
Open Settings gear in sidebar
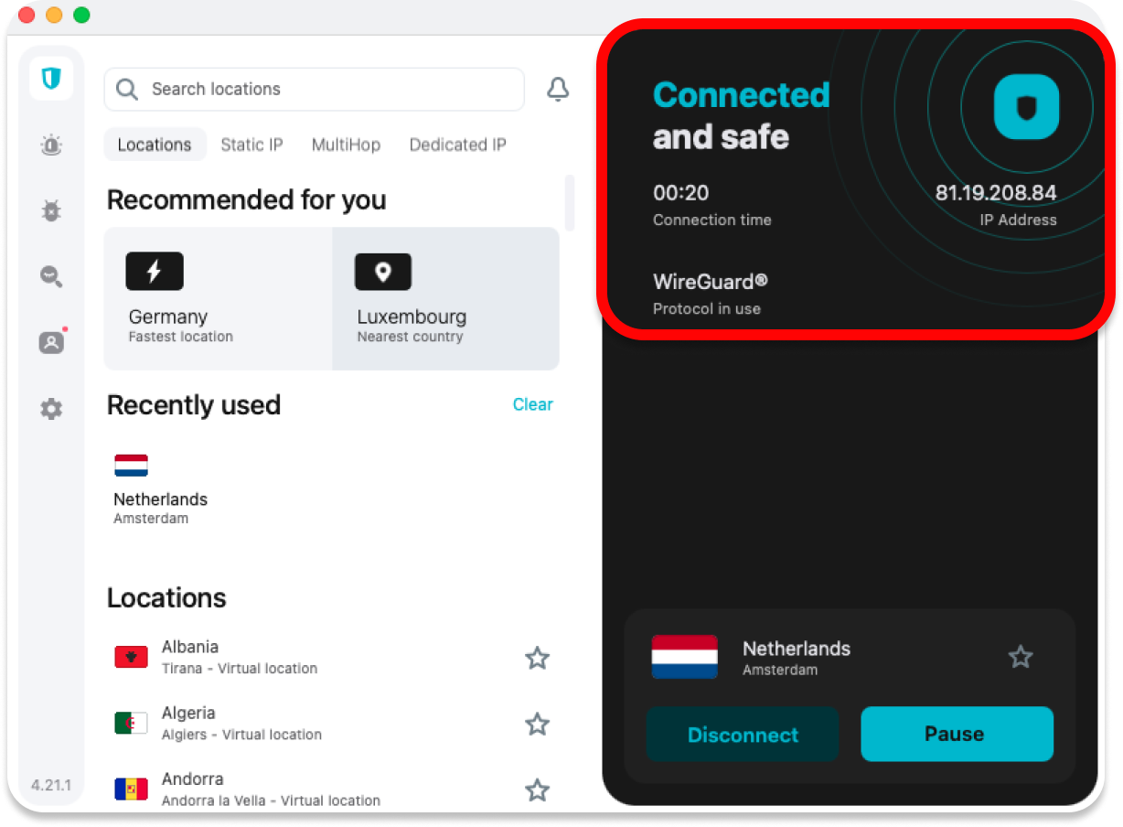[51, 409]
